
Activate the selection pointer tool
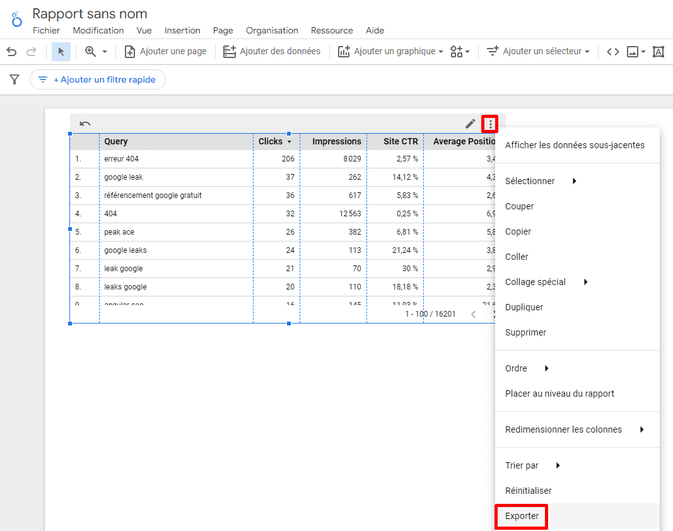coord(61,52)
